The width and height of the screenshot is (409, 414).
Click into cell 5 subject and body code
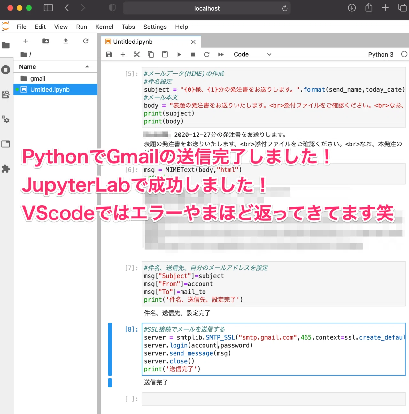point(274,98)
